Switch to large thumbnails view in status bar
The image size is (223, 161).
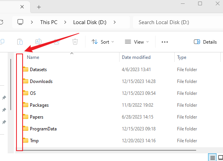(220, 158)
